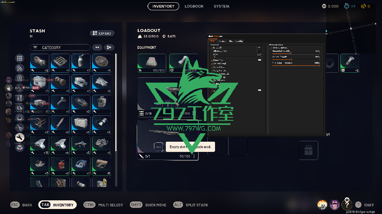
Task: Click the ESC Back button
Action: click(x=22, y=205)
